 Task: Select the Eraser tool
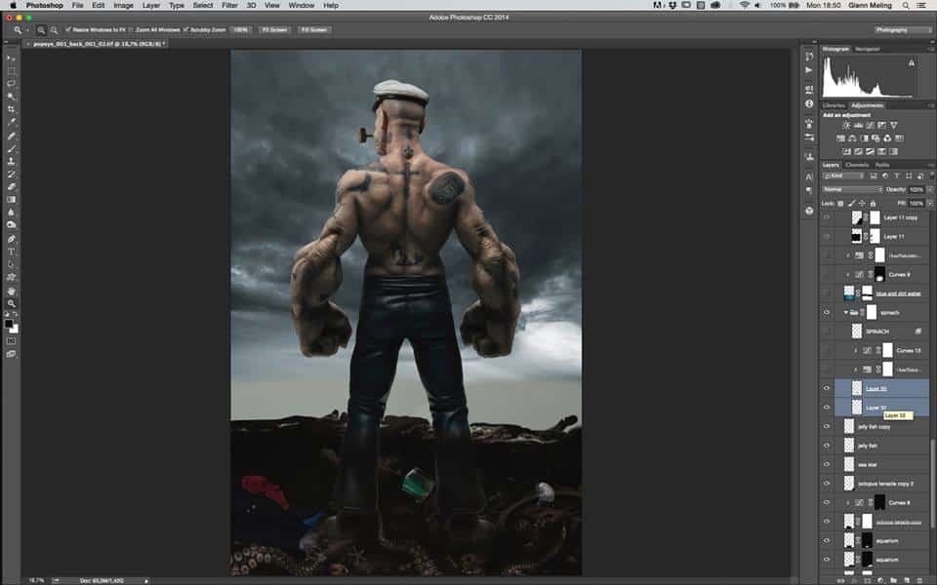pyautogui.click(x=12, y=186)
